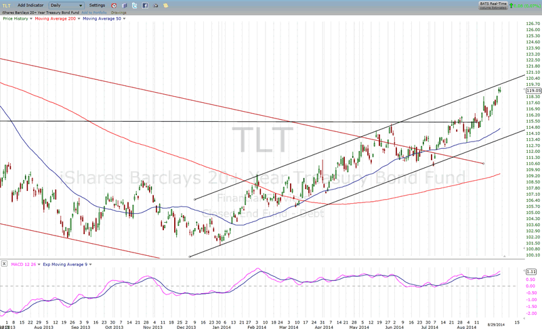Click the red alarm clock icon
This screenshot has height=329, width=542.
[x=112, y=5]
